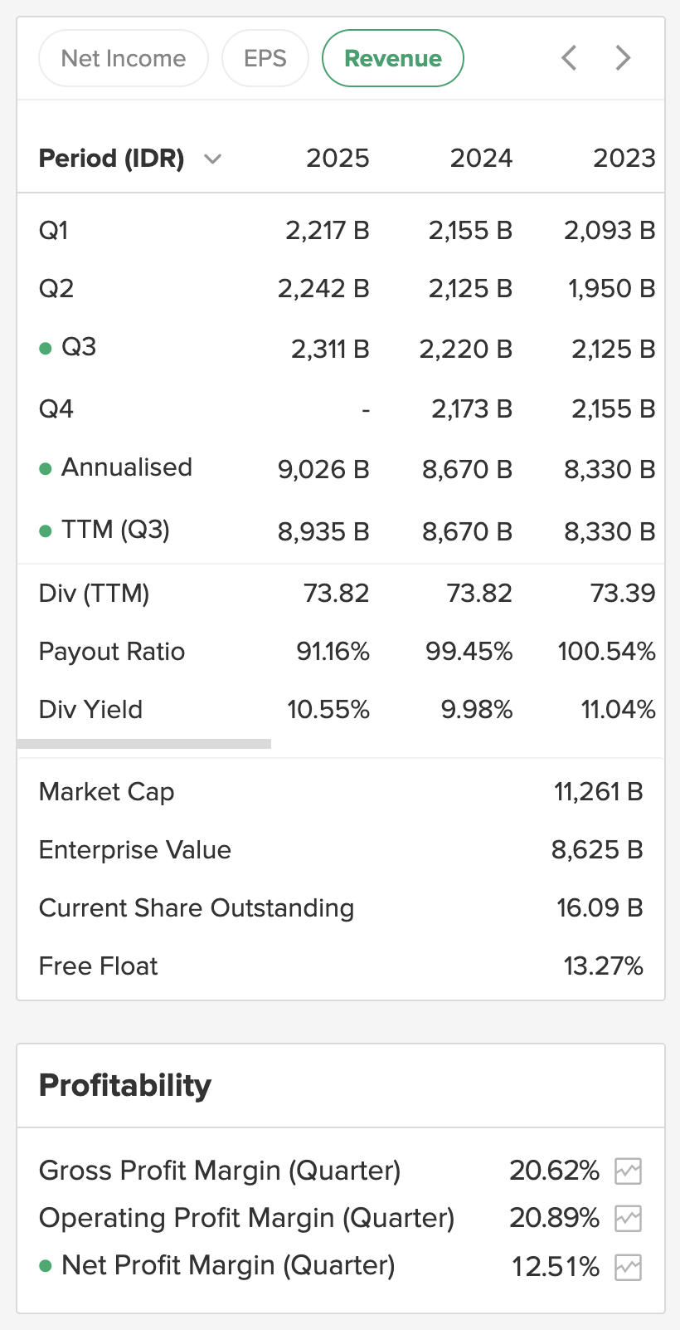The height and width of the screenshot is (1330, 680).
Task: Click the Div Yield row label
Action: pos(91,710)
